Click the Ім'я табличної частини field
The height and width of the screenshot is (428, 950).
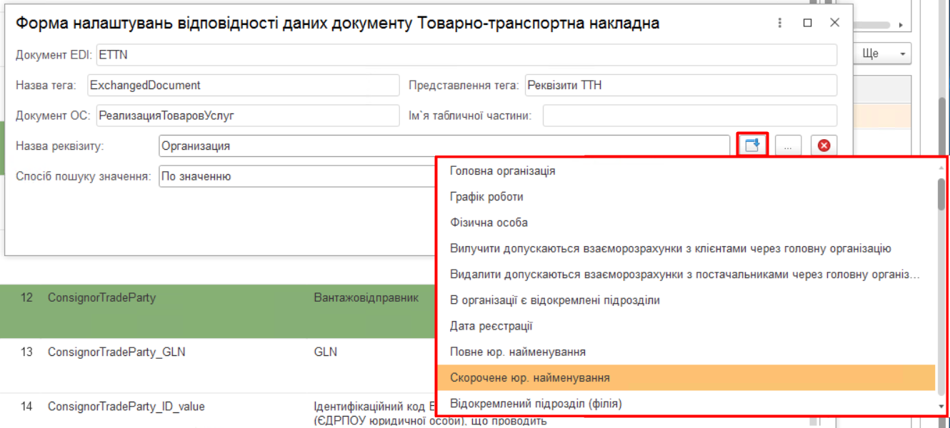(689, 116)
